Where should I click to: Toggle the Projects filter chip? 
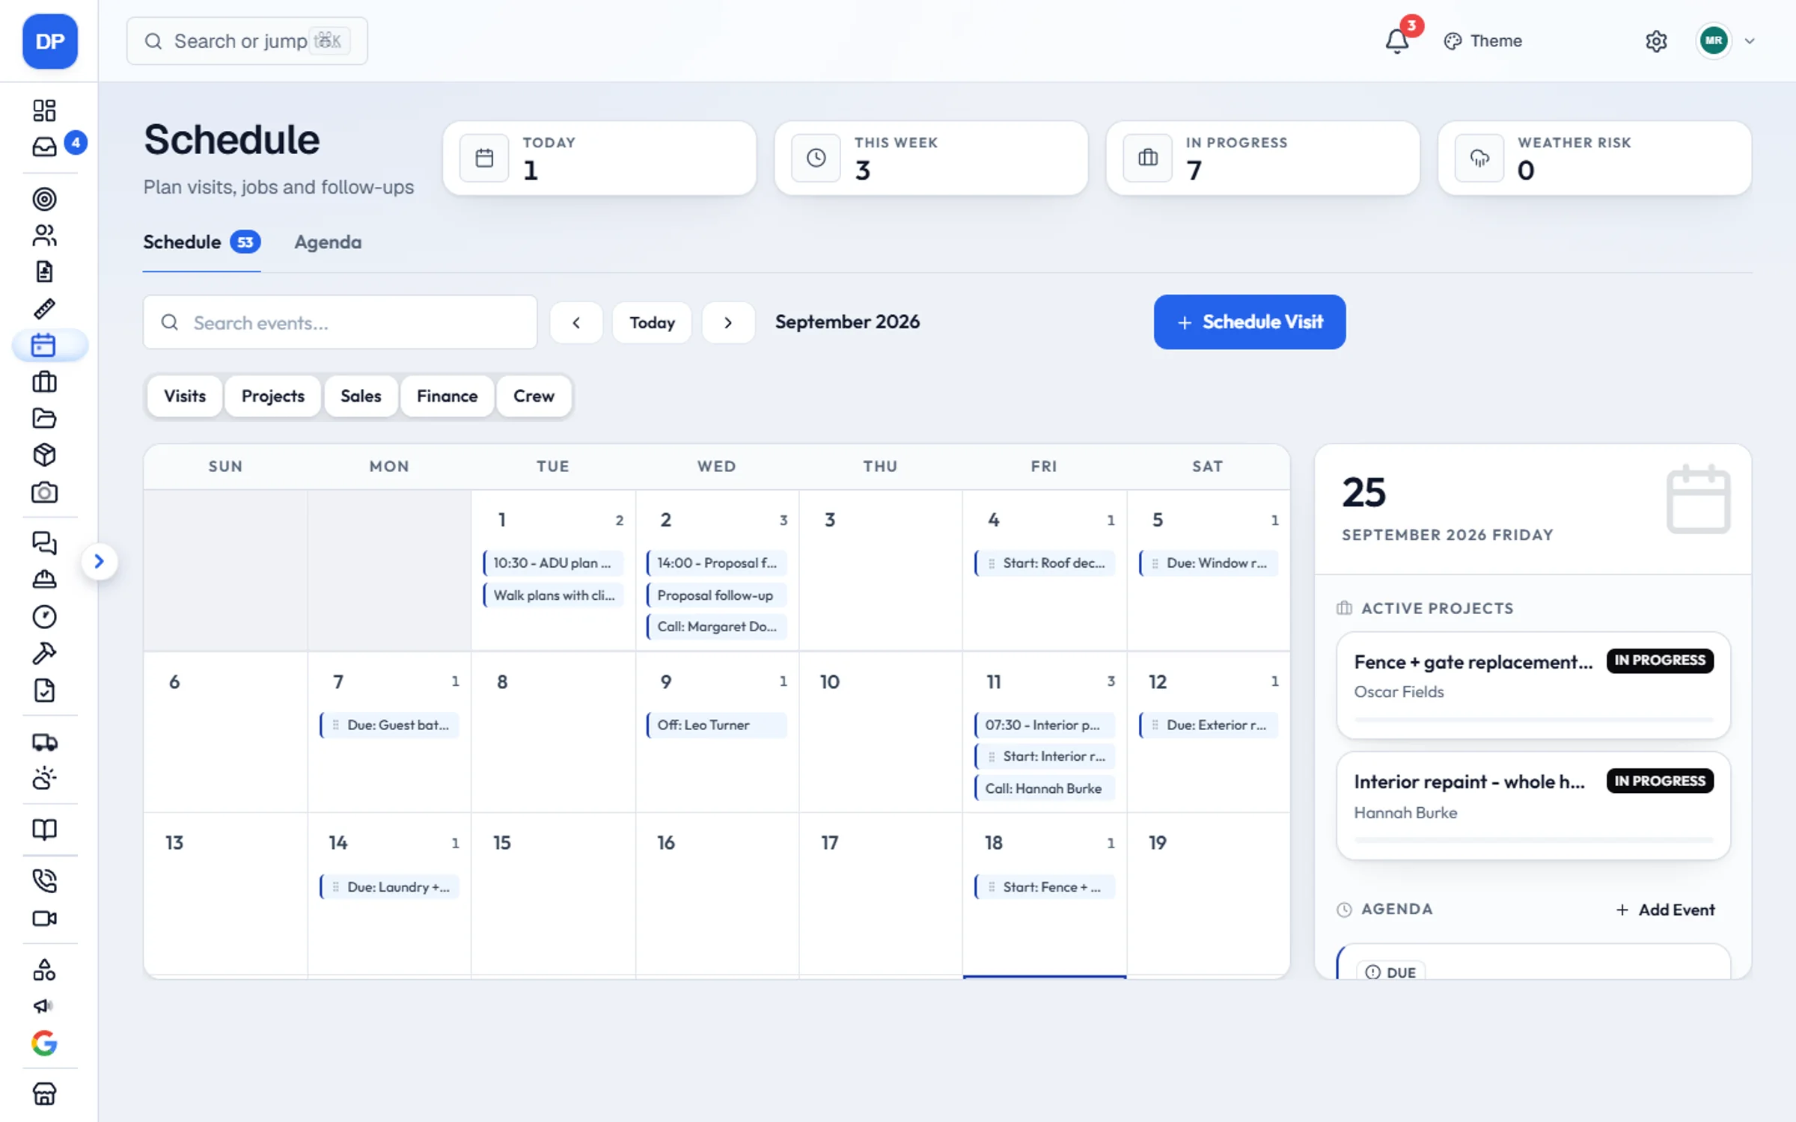273,396
